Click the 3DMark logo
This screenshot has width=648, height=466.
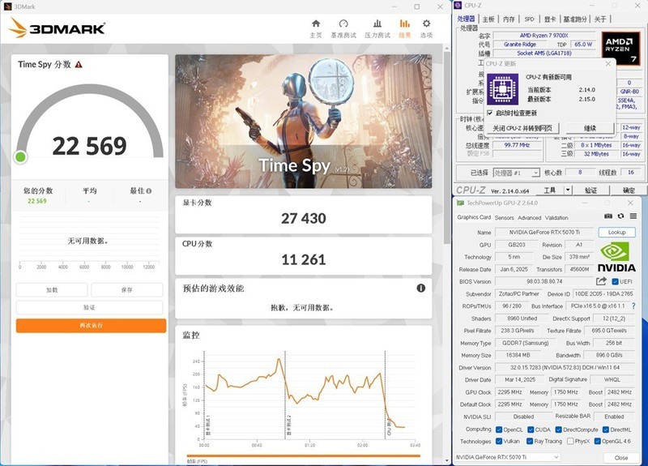57,28
